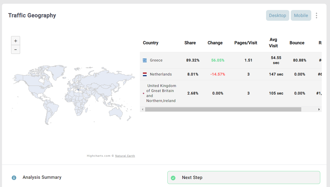This screenshot has width=330, height=187.
Task: Zoom in on the world map
Action: point(15,41)
